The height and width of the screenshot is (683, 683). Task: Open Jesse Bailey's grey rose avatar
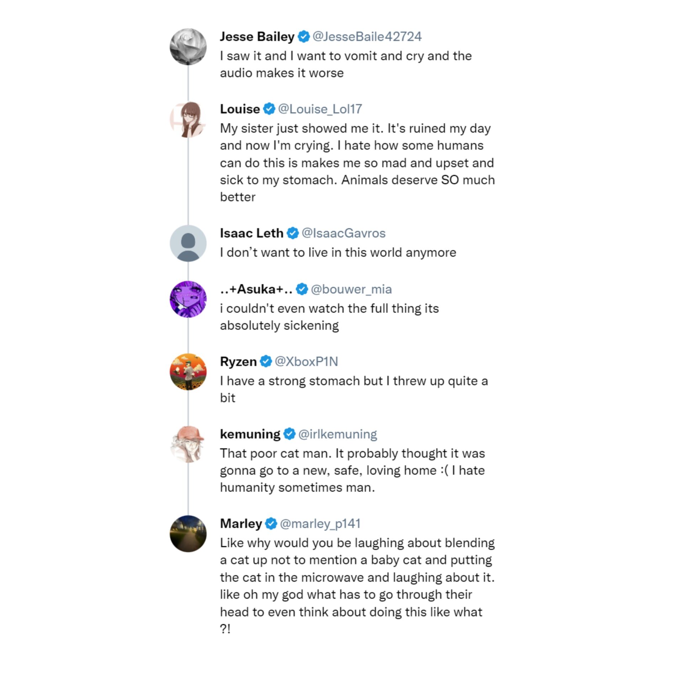point(188,47)
